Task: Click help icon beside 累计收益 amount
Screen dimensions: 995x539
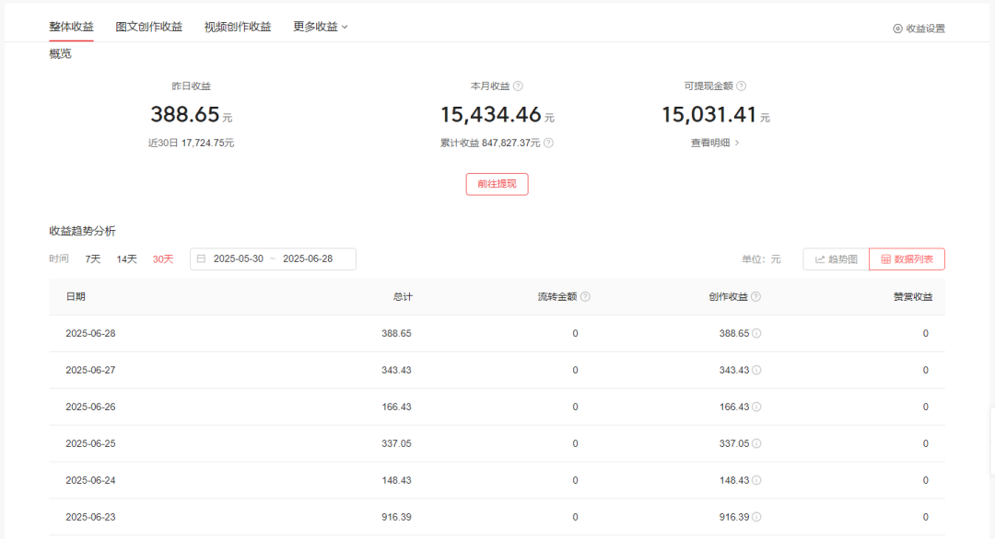Action: [x=548, y=143]
